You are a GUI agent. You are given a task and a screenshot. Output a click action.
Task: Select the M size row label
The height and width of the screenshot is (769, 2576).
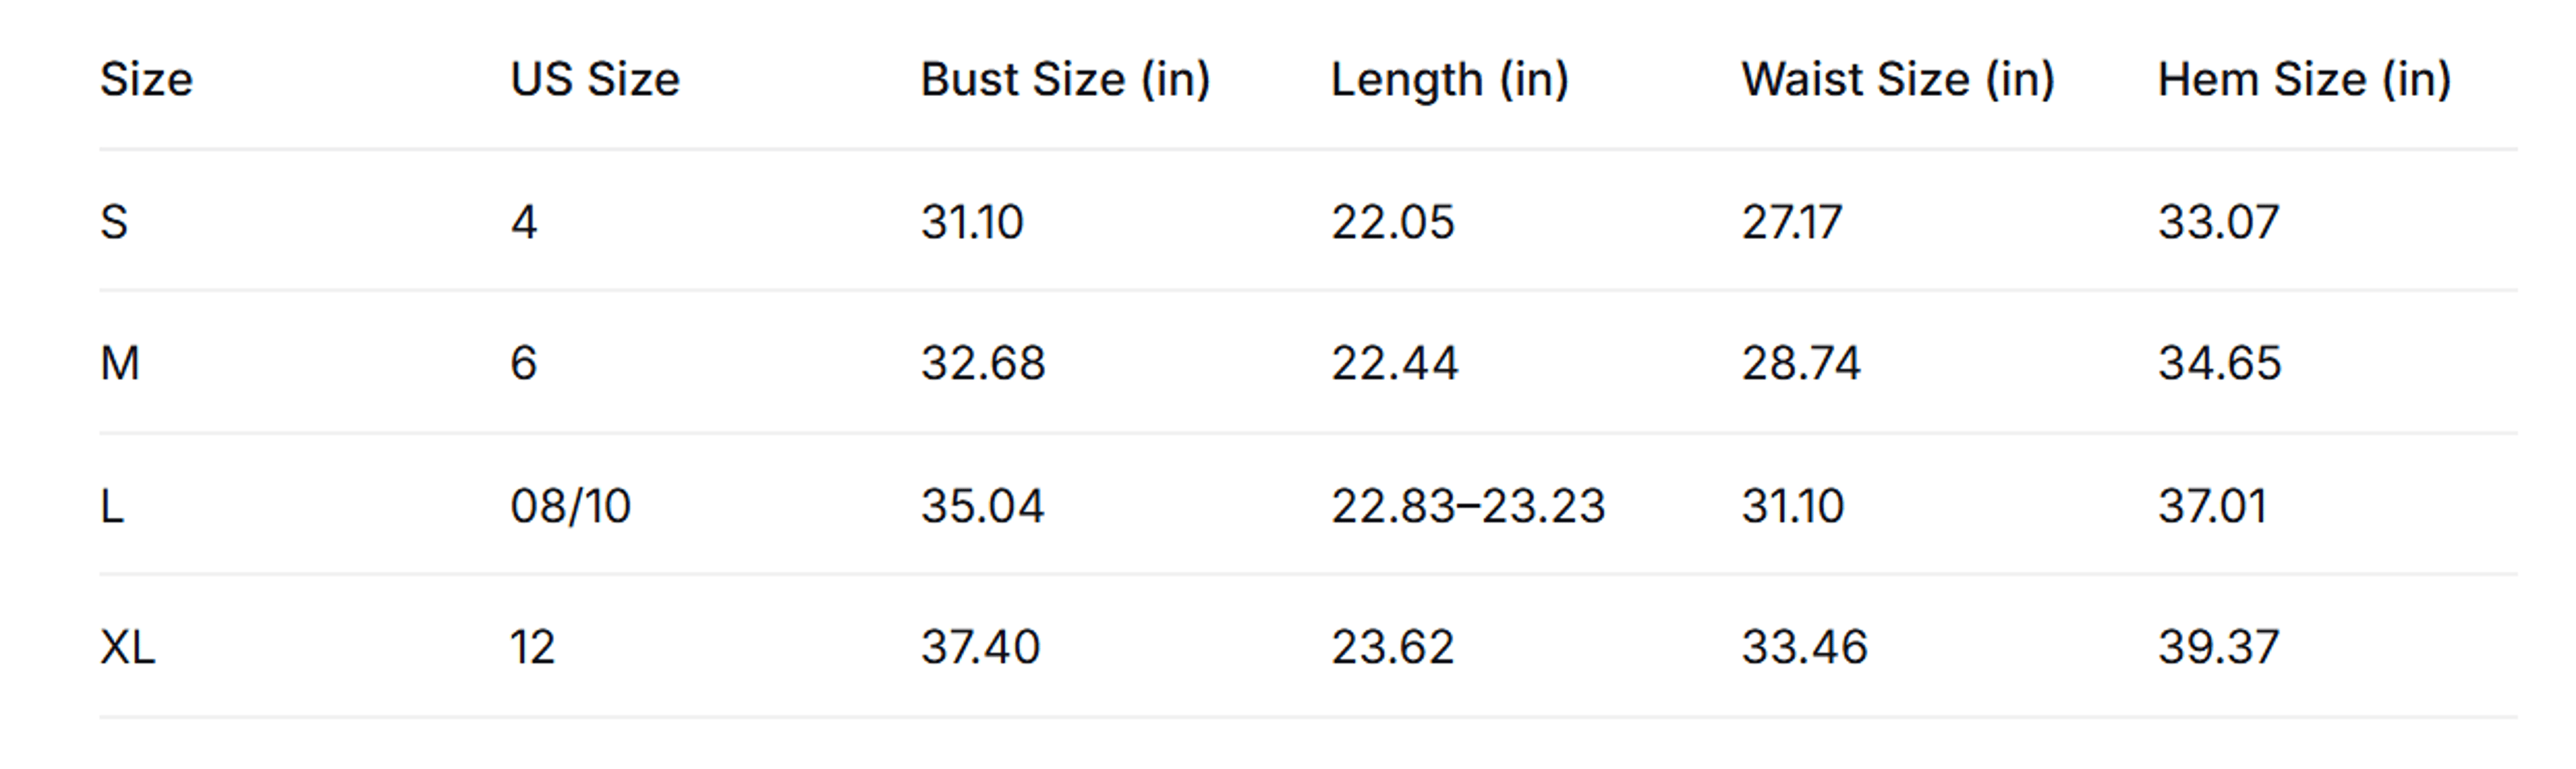[120, 363]
